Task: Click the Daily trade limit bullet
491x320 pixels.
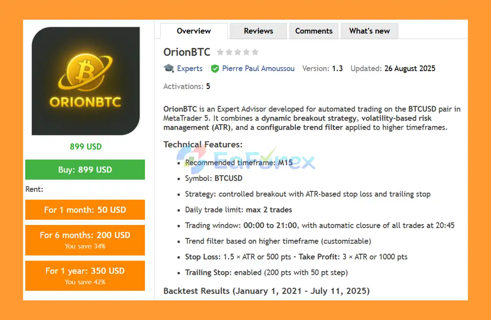Action: tap(239, 210)
